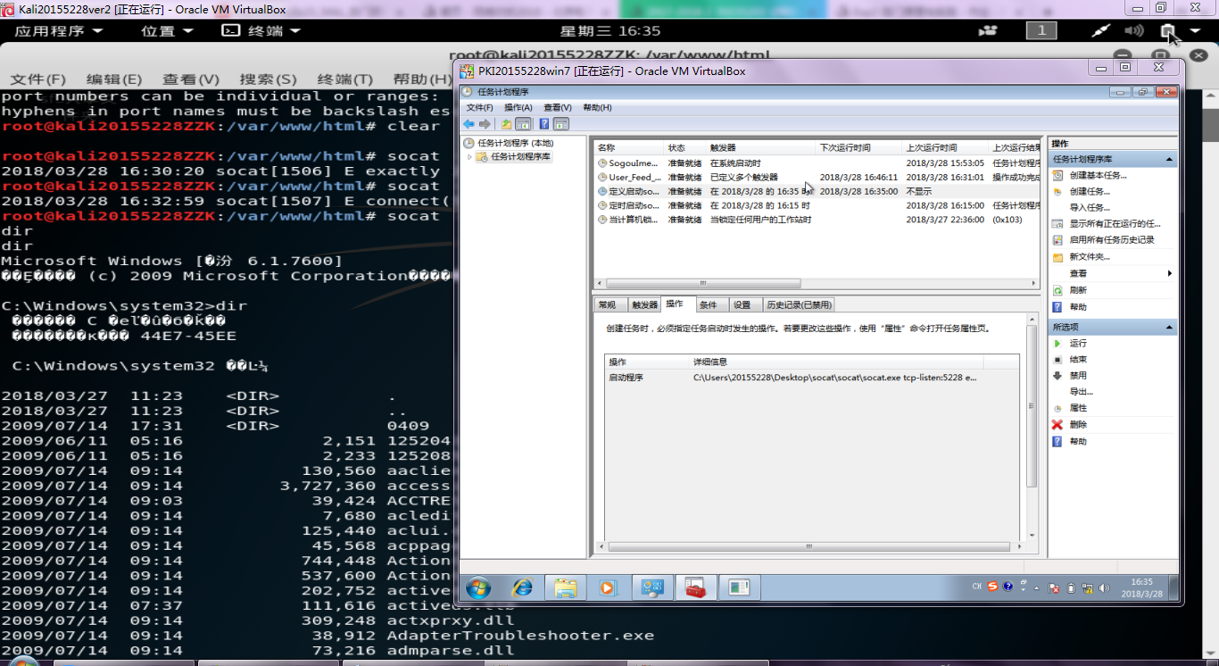Click 导出 action link
The image size is (1219, 666).
point(1082,392)
